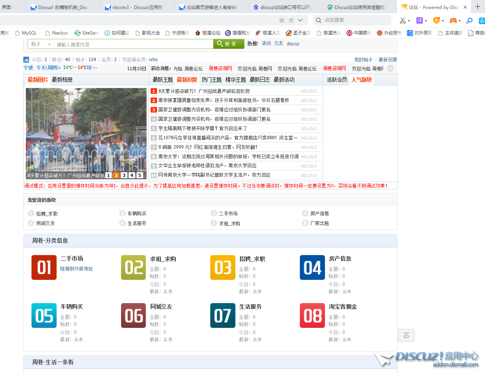Click the 04 房产信息 blue icon
Image resolution: width=485 pixels, height=374 pixels.
click(312, 267)
